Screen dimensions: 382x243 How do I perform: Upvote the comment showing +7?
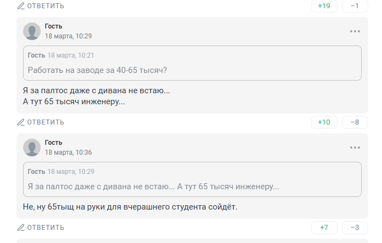pos(324,228)
